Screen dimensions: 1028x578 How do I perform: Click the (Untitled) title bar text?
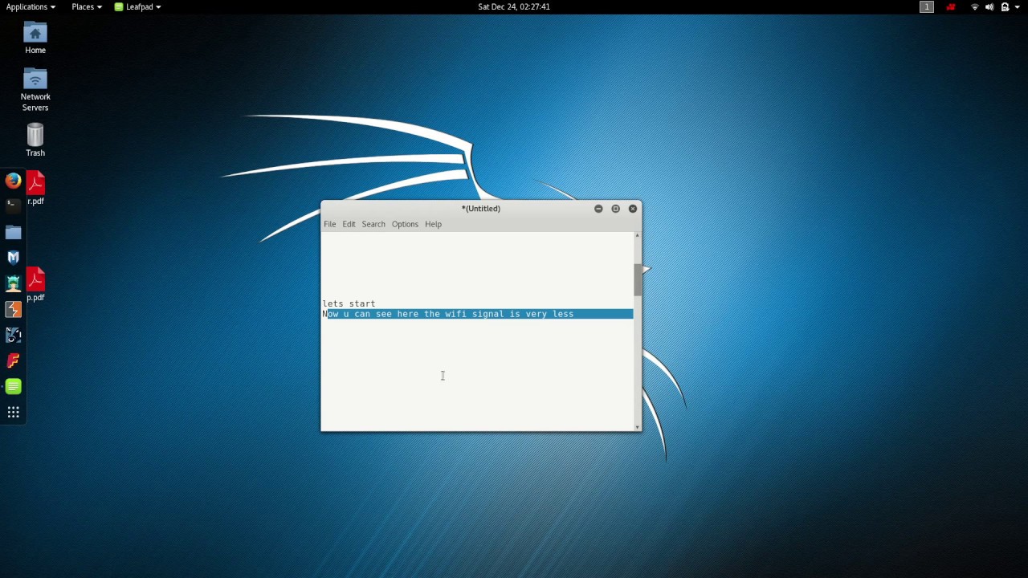481,209
